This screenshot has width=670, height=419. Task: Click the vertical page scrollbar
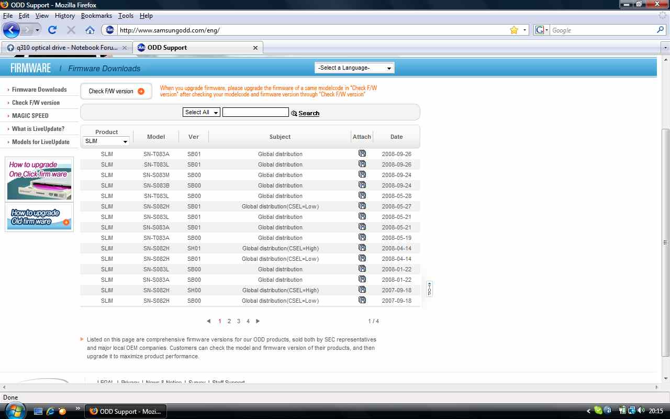point(665,242)
